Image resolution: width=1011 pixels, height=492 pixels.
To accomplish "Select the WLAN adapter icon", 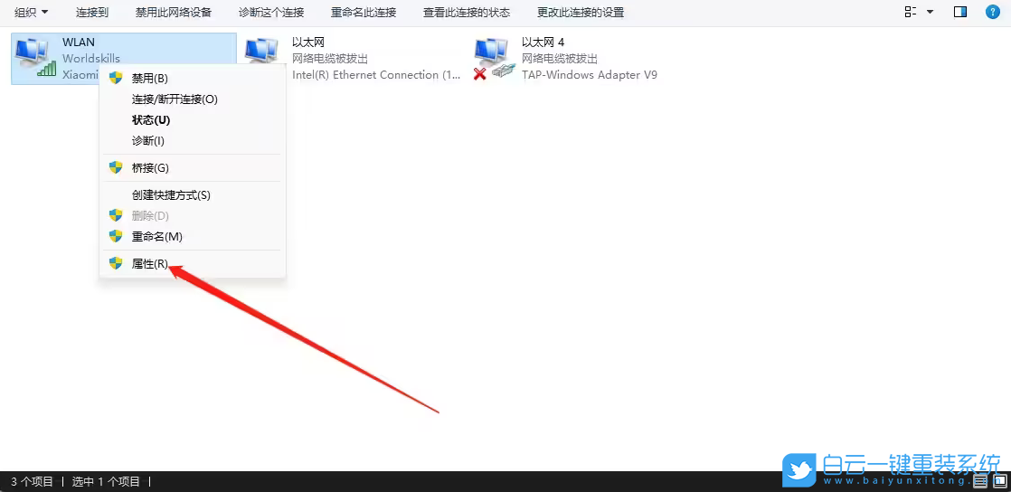I will [35, 58].
